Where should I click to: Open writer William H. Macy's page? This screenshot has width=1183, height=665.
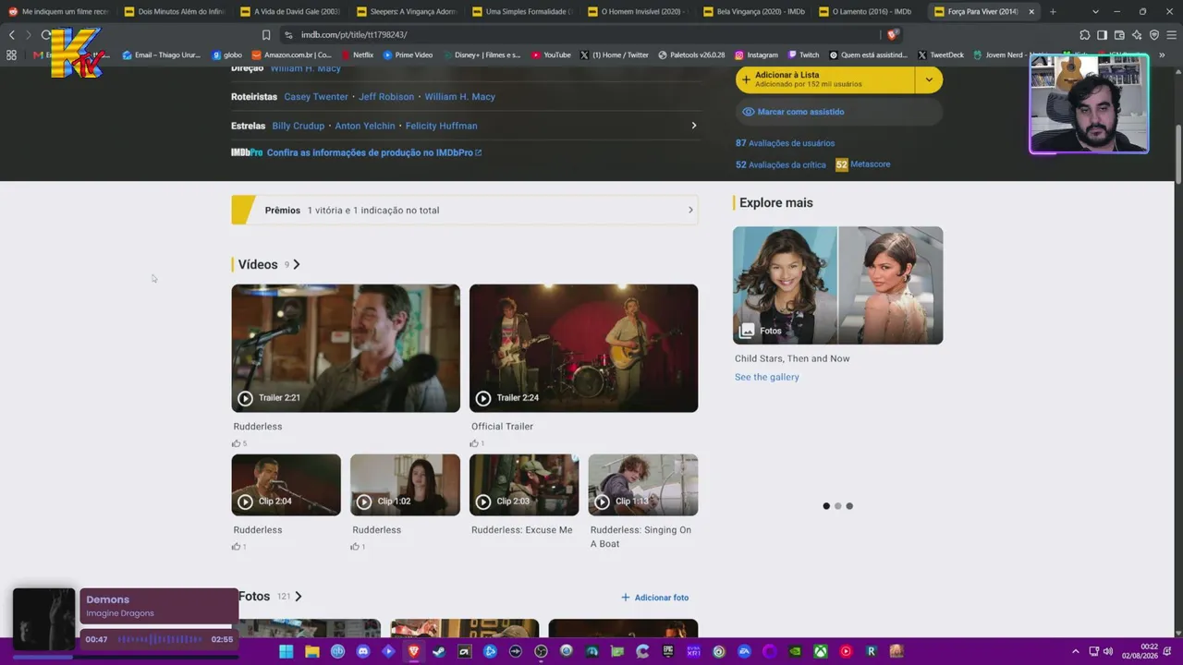[x=460, y=97]
